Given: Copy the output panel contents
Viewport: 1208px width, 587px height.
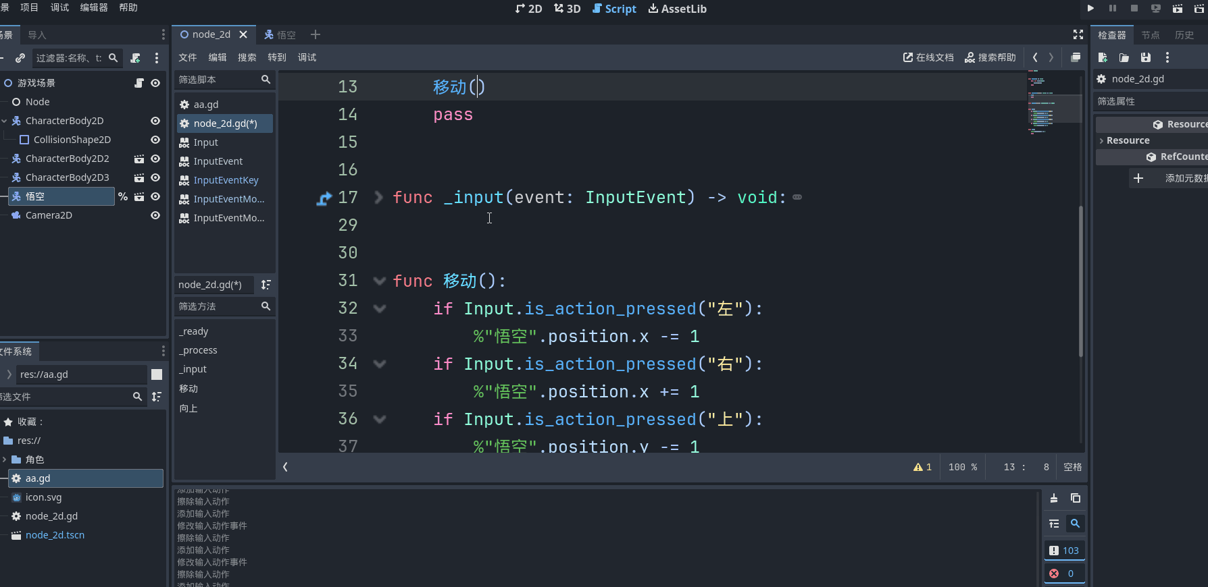Looking at the screenshot, I should 1076,499.
